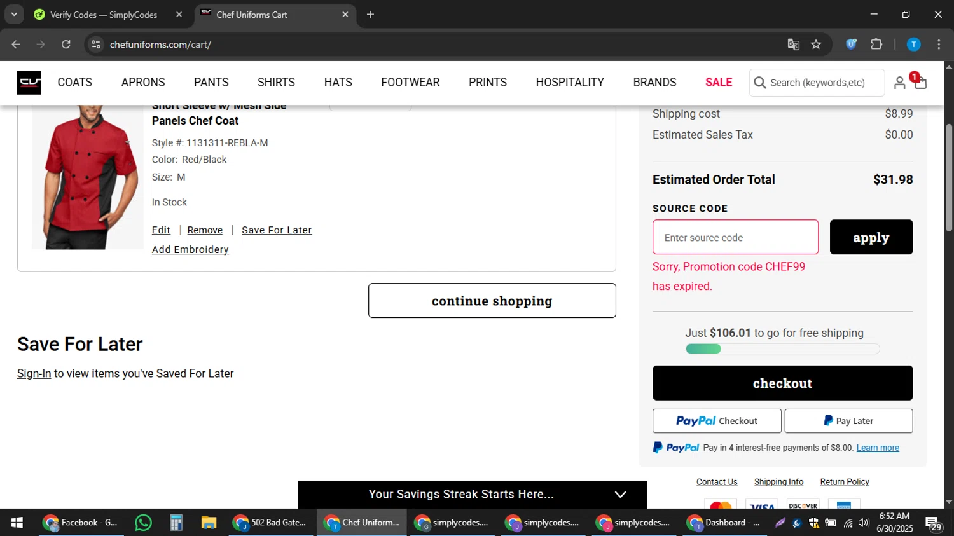Click the Sign-In link
Viewport: 954px width, 536px height.
pos(34,374)
